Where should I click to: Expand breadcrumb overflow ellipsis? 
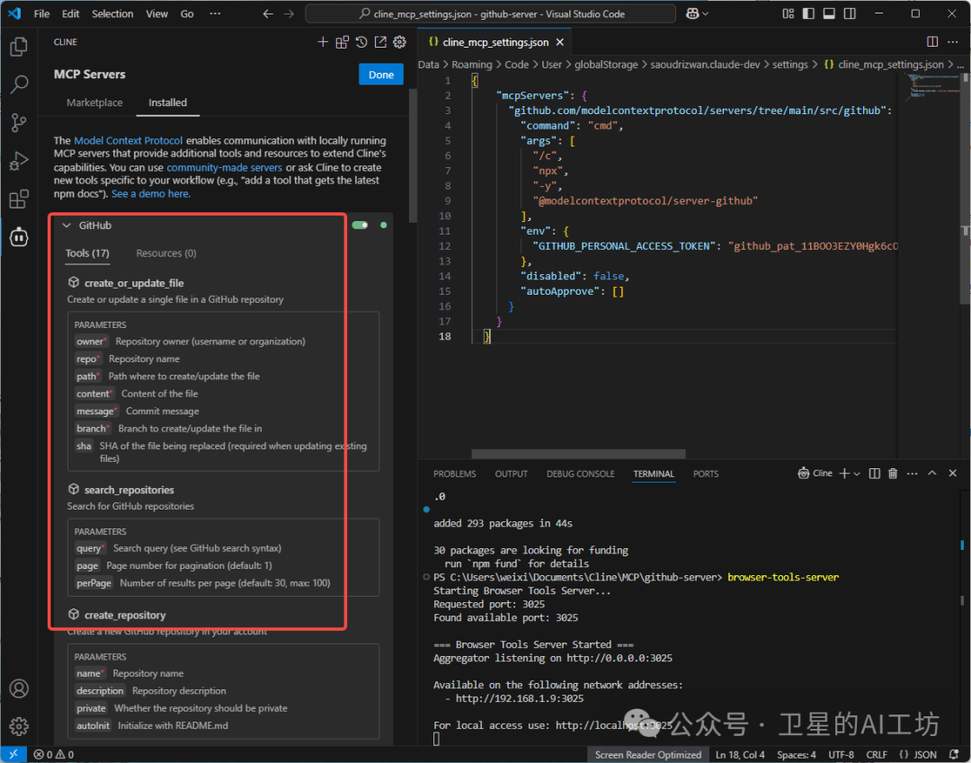[960, 65]
